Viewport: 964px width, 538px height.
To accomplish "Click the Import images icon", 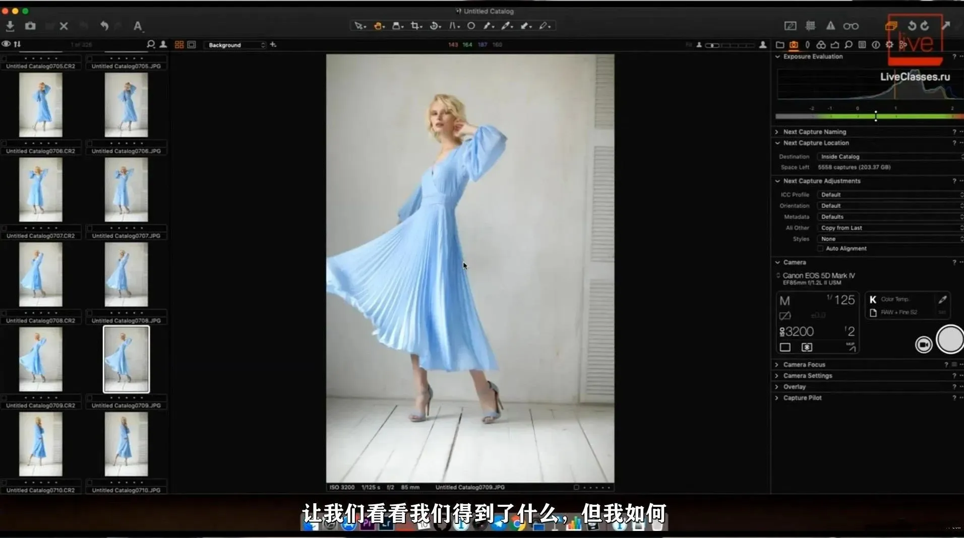I will [x=10, y=26].
